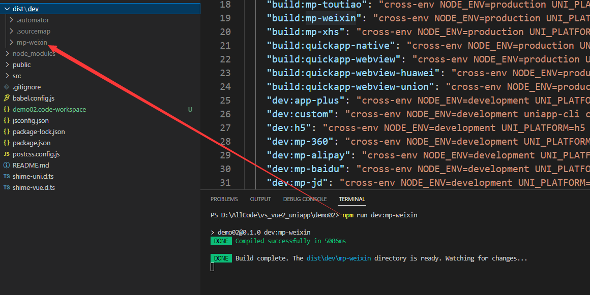The image size is (590, 295).
Task: Click the "dev:mp-baidu" key in editor
Action: point(306,169)
